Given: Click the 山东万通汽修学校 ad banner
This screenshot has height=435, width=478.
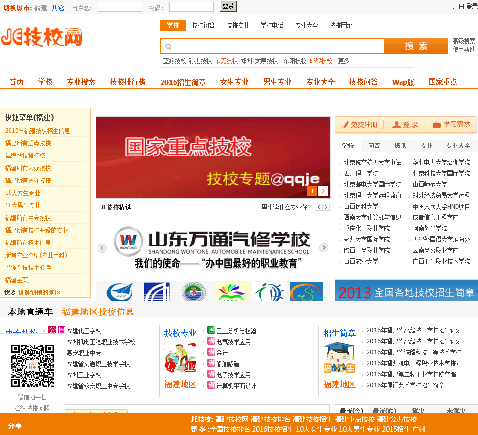Looking at the screenshot, I should pos(213,248).
